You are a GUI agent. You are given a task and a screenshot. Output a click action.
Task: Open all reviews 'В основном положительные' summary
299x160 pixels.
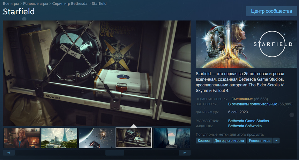tap(253, 104)
